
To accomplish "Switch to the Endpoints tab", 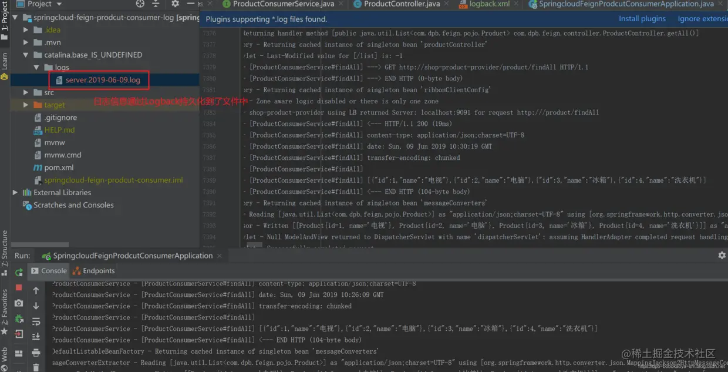I will pyautogui.click(x=93, y=271).
